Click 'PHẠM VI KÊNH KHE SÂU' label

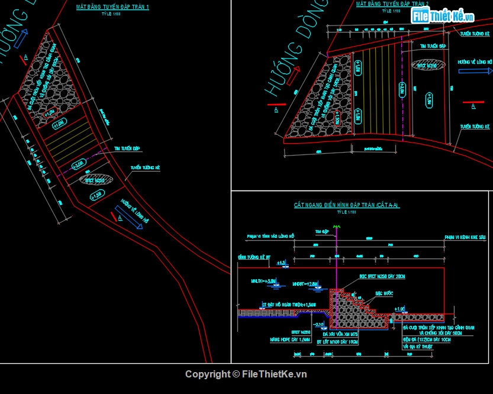(465, 237)
